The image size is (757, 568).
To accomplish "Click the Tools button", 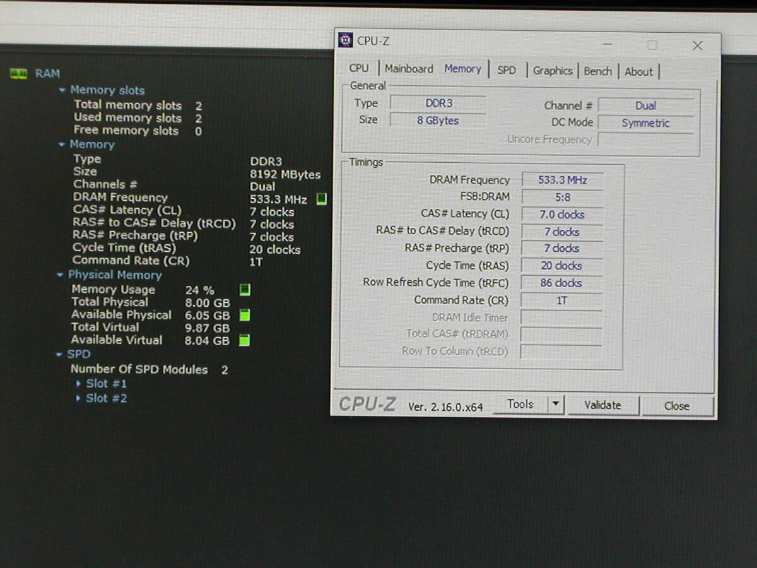I will point(520,405).
